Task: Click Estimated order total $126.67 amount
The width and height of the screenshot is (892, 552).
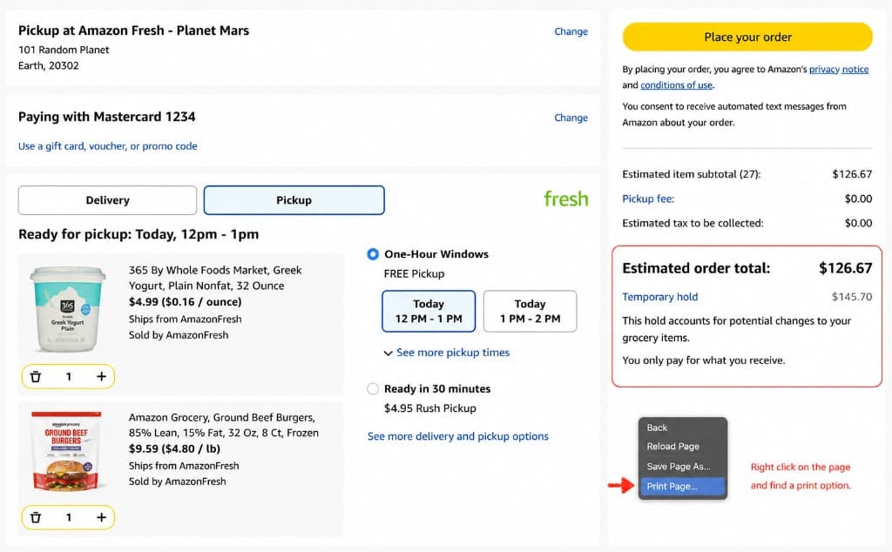Action: coord(845,268)
